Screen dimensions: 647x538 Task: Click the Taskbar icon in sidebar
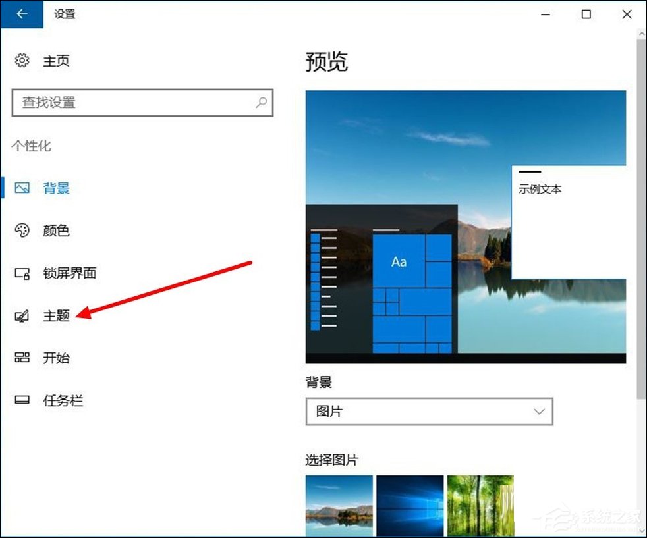click(x=23, y=400)
